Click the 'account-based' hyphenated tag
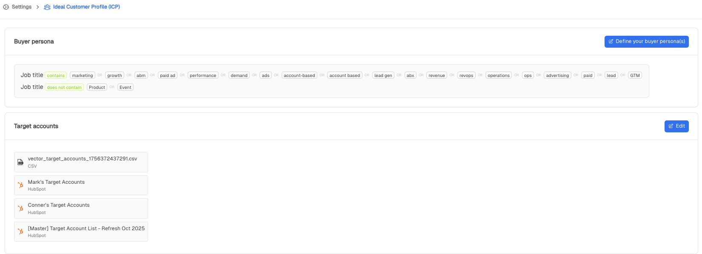 coord(300,75)
